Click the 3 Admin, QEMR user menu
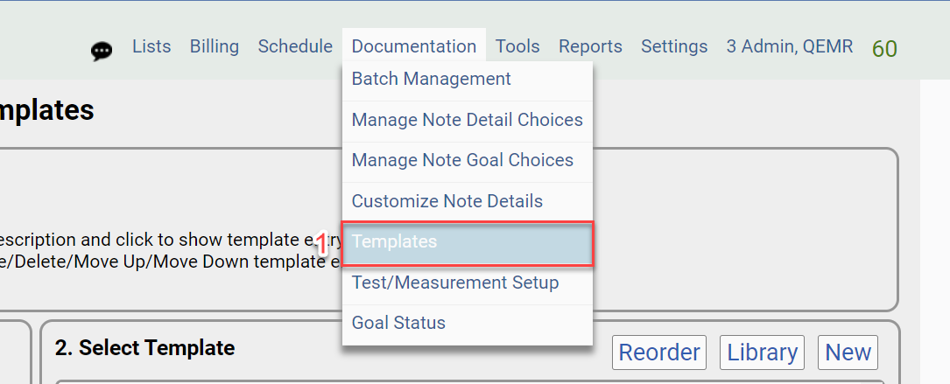The height and width of the screenshot is (384, 950). pyautogui.click(x=789, y=46)
